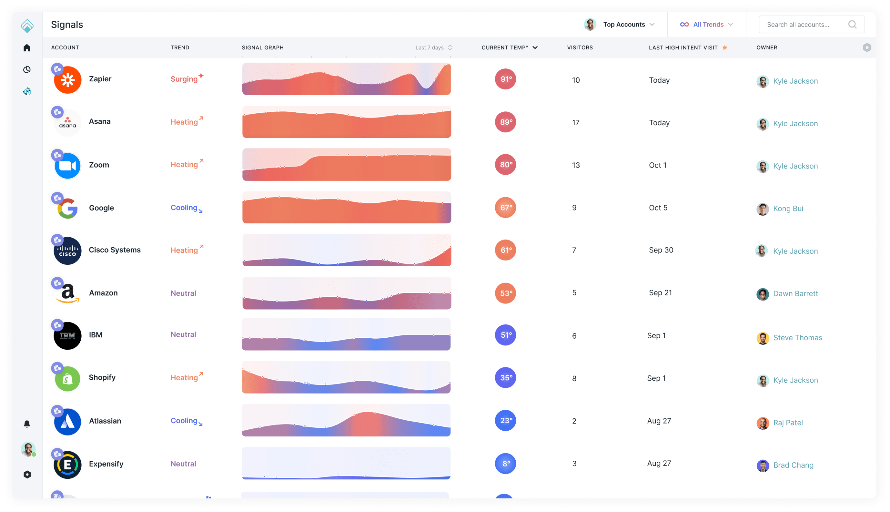890x512 pixels.
Task: Open the notifications bell icon
Action: (x=27, y=424)
